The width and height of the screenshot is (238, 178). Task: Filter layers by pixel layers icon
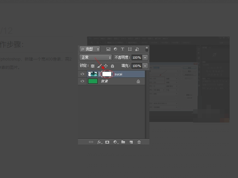(x=108, y=49)
